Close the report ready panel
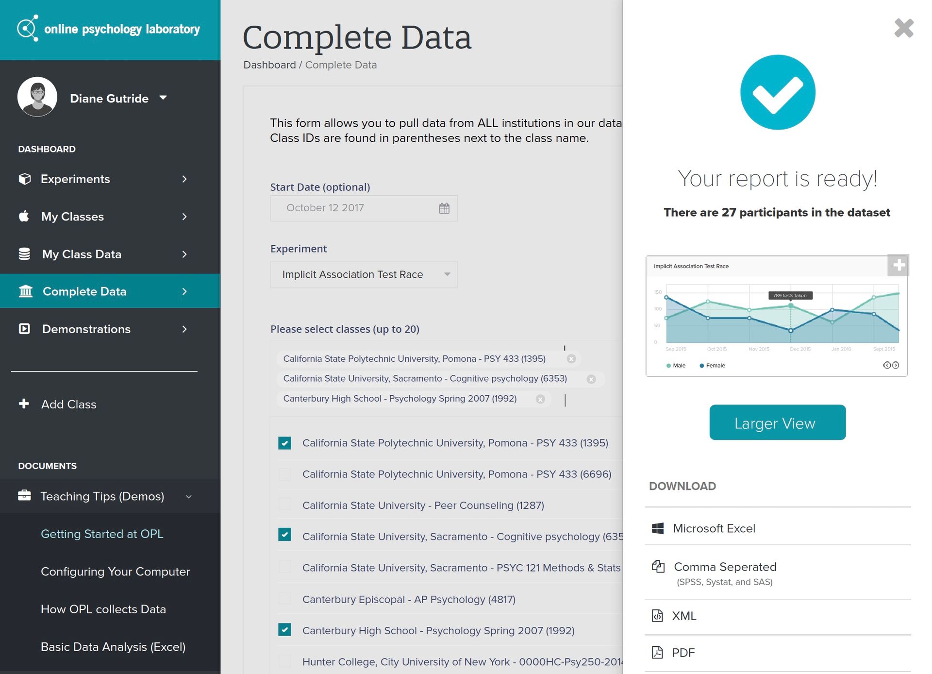Viewport: 932px width, 674px height. pyautogui.click(x=903, y=28)
